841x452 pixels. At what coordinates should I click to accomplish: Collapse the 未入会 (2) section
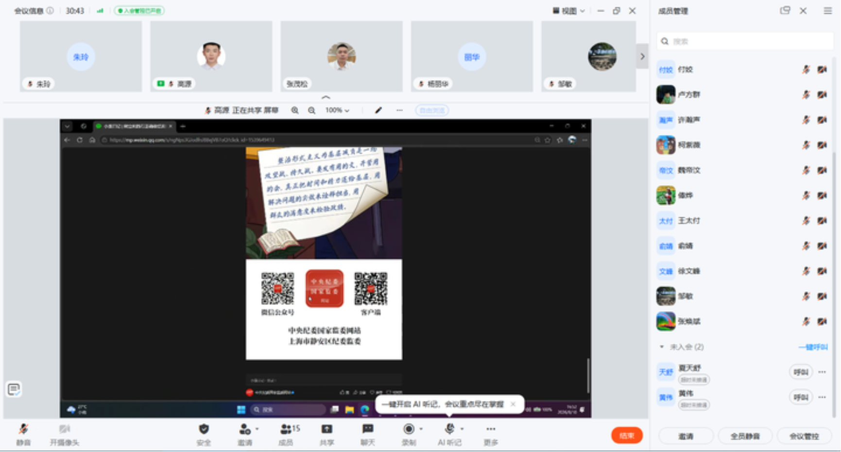click(x=662, y=347)
